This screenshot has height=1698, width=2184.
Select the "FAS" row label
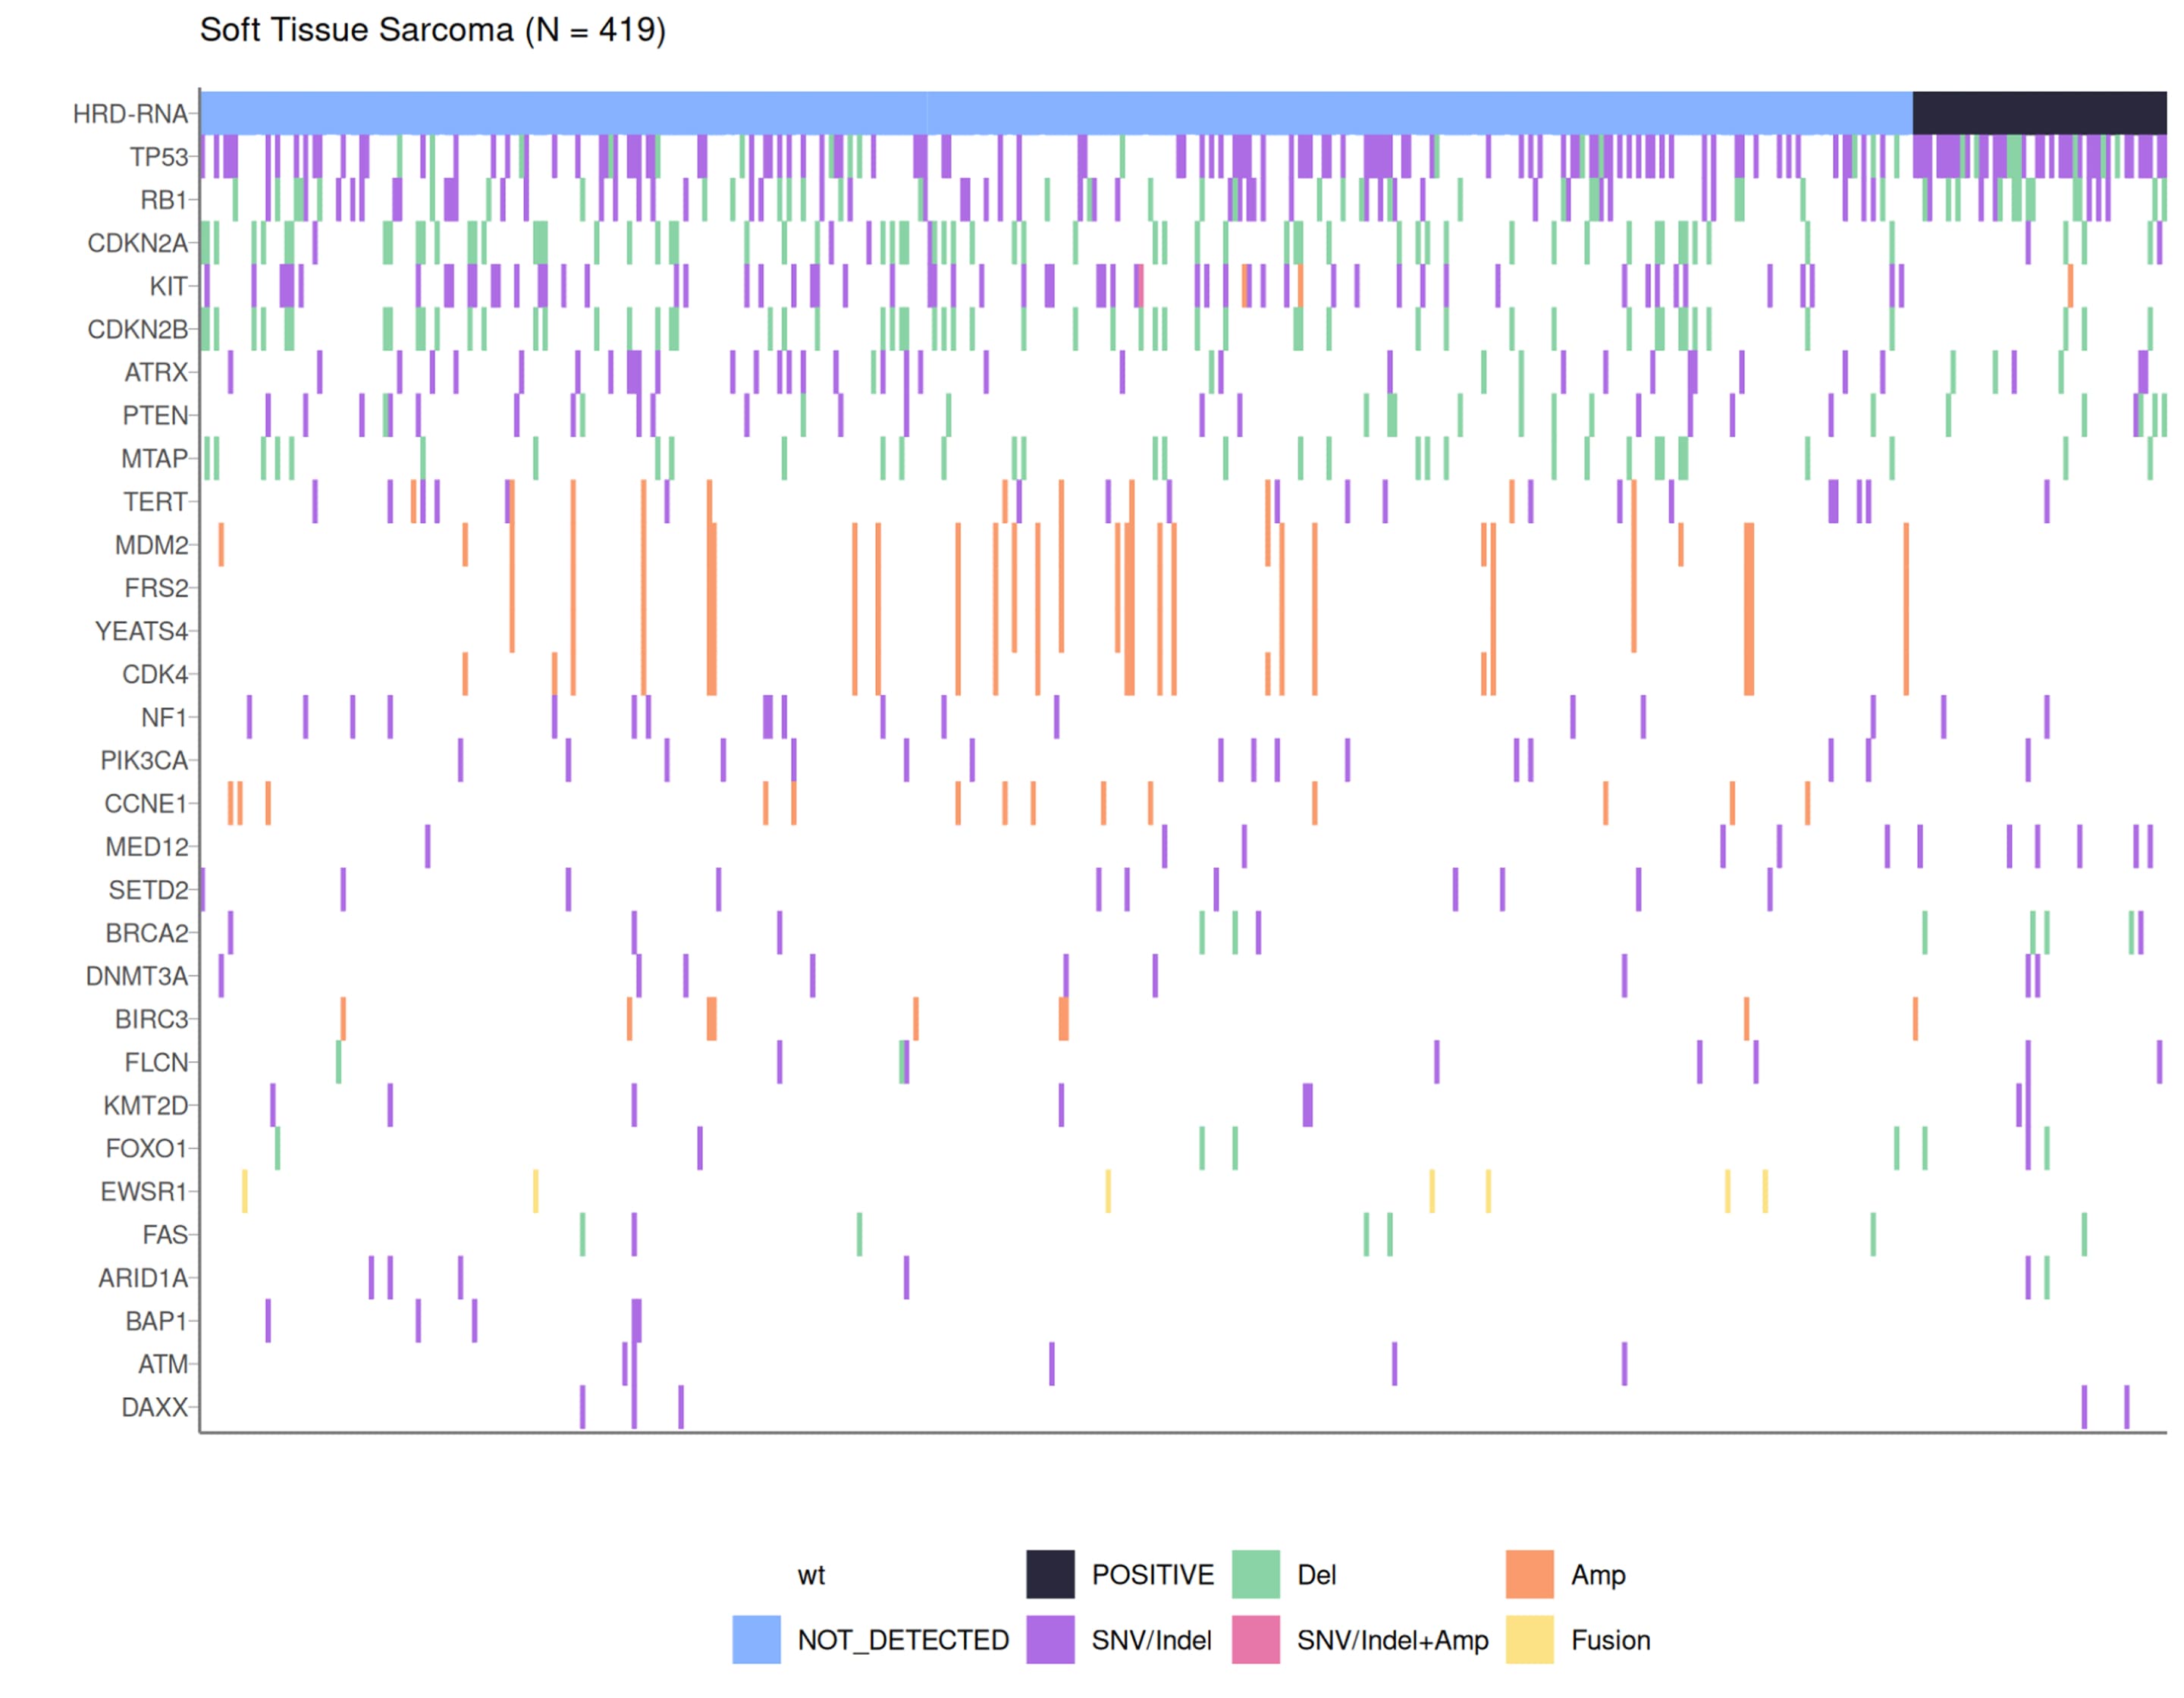coord(165,1236)
